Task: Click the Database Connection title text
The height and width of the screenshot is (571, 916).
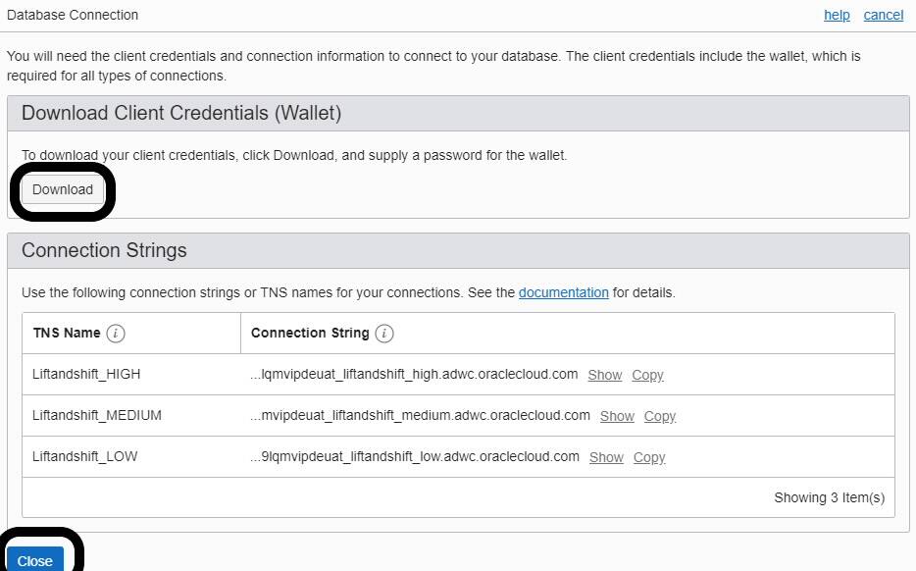Action: [x=73, y=15]
